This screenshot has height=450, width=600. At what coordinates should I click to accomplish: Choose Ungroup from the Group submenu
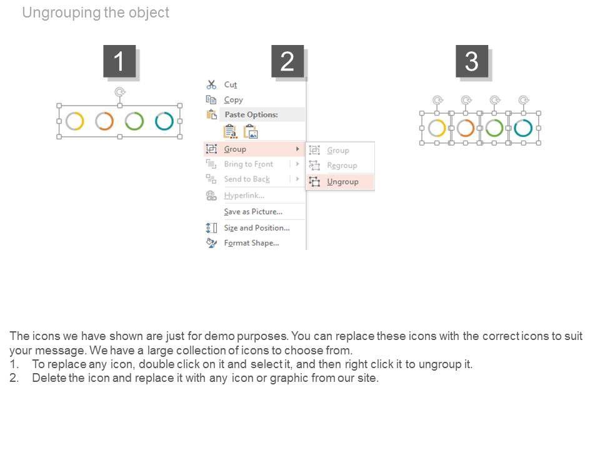(x=342, y=182)
